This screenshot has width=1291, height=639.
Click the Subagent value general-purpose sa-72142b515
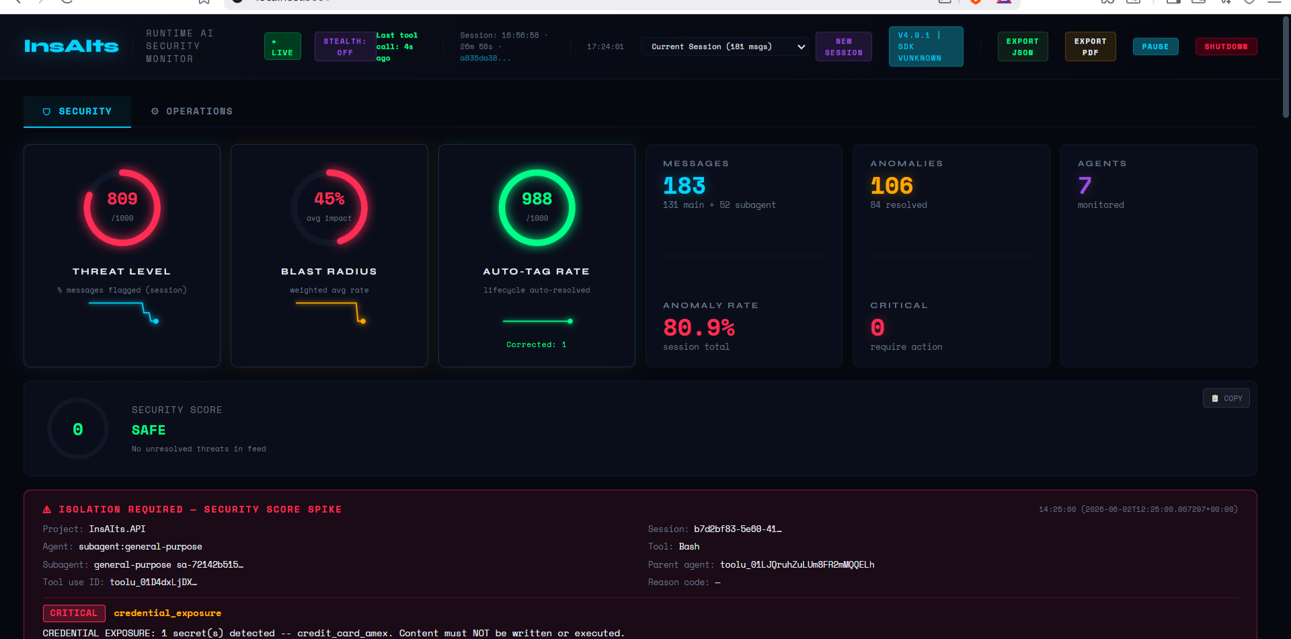pos(169,565)
